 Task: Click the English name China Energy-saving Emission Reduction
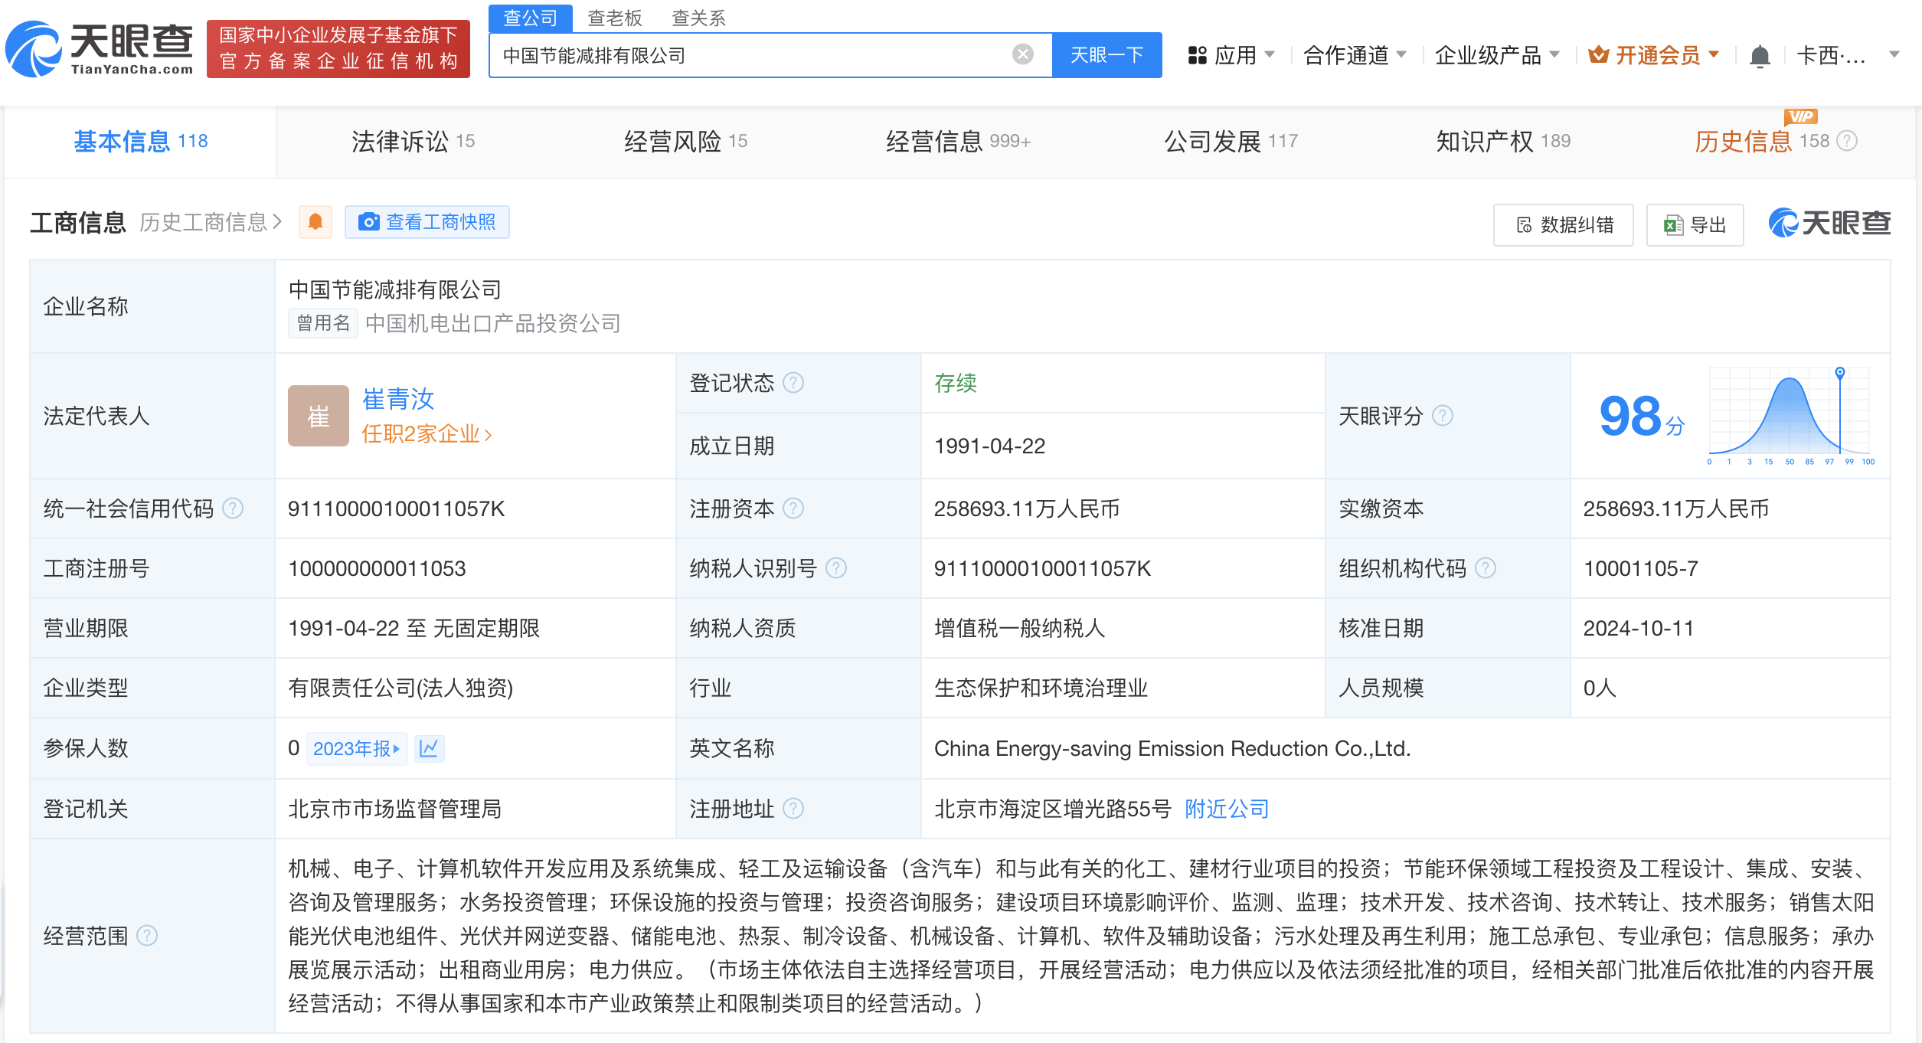tap(1172, 748)
